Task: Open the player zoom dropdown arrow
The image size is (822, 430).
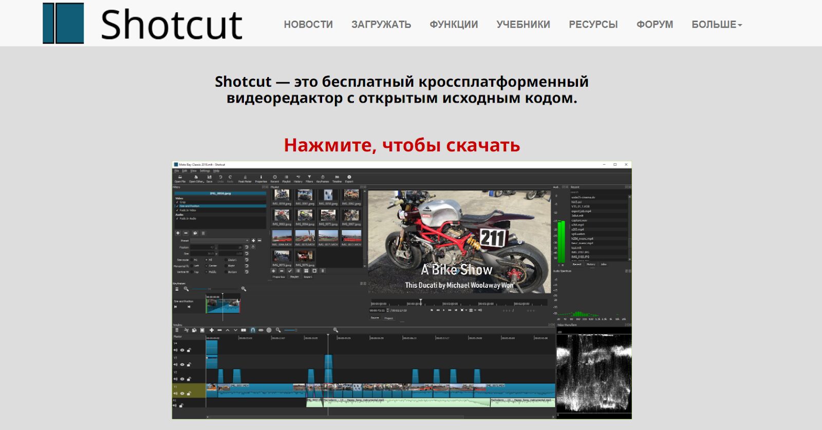Action: [x=466, y=310]
